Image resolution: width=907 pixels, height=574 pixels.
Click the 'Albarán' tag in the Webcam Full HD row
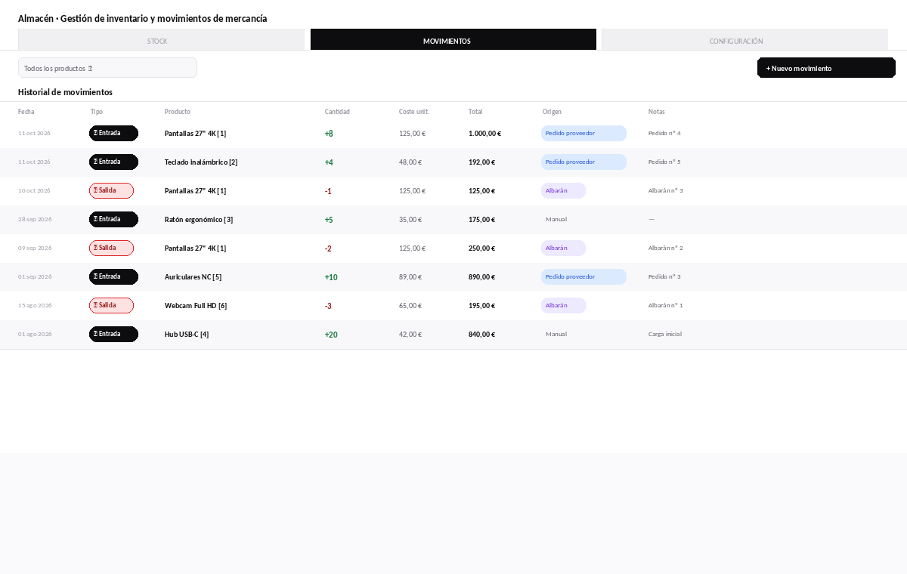pyautogui.click(x=563, y=305)
